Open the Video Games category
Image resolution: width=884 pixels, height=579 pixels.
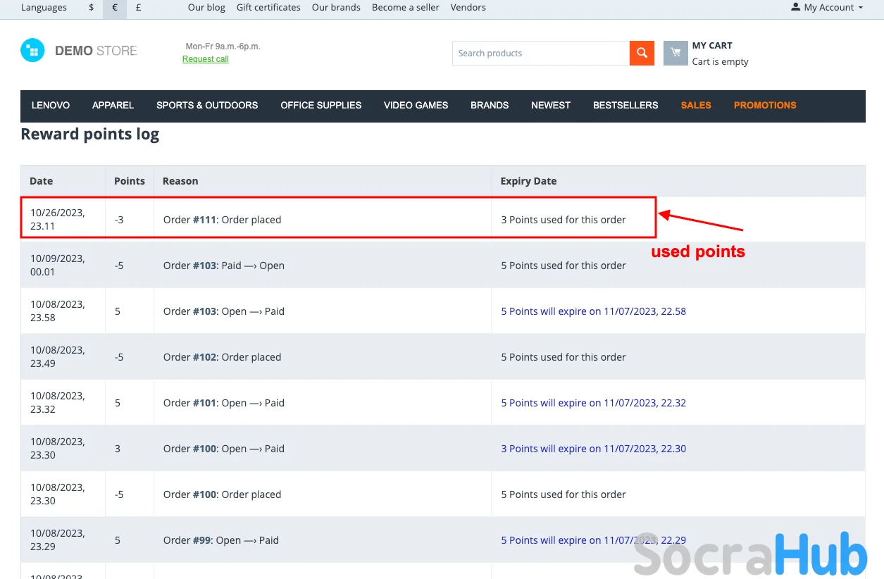416,105
